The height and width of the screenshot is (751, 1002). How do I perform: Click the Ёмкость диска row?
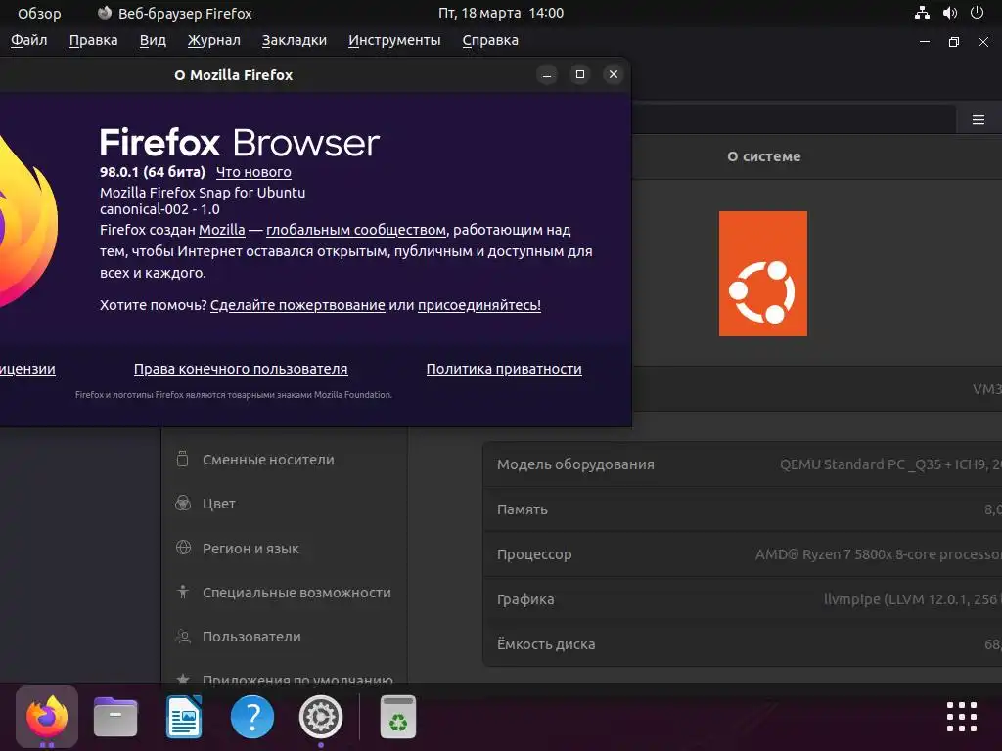[x=743, y=644]
